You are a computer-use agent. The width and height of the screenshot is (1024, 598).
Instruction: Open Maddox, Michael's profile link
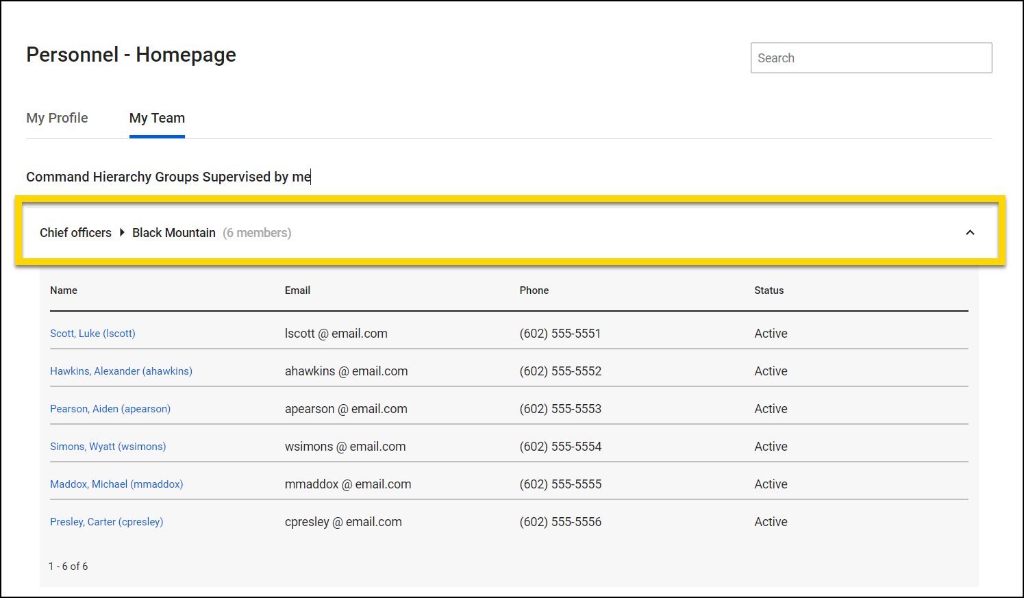[116, 484]
